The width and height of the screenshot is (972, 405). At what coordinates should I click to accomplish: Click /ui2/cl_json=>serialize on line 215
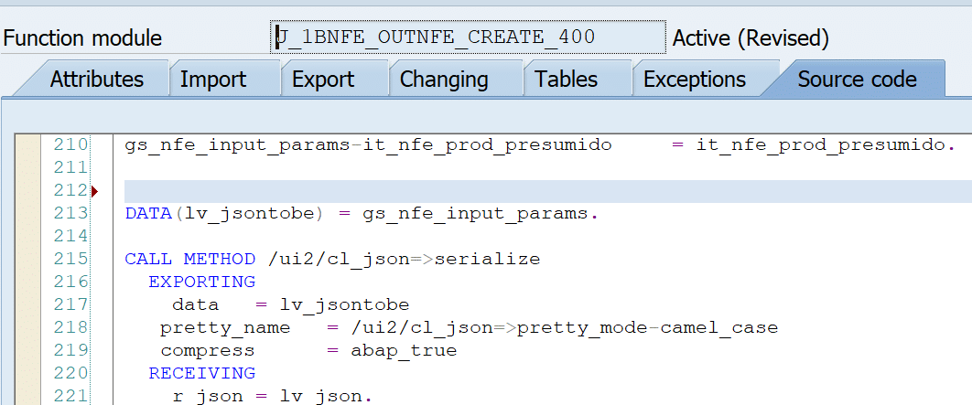point(405,260)
